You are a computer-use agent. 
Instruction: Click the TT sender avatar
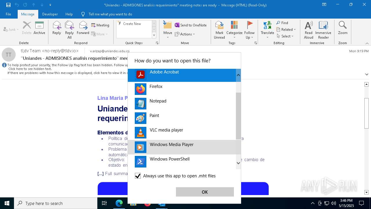point(9,55)
